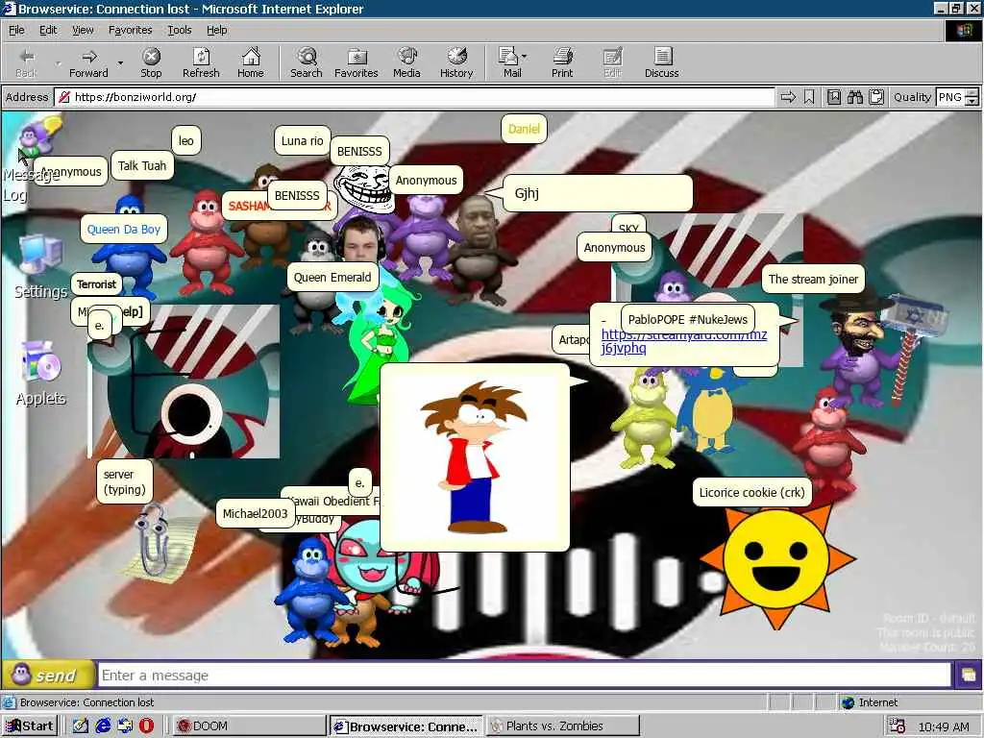Open the streamyard.com link in bubble
Viewport: 984px width, 738px height.
pyautogui.click(x=683, y=341)
